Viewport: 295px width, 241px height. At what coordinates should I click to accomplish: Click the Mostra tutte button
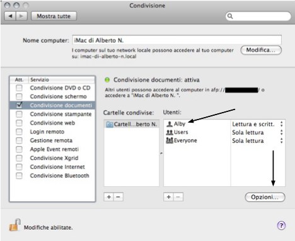pyautogui.click(x=54, y=16)
